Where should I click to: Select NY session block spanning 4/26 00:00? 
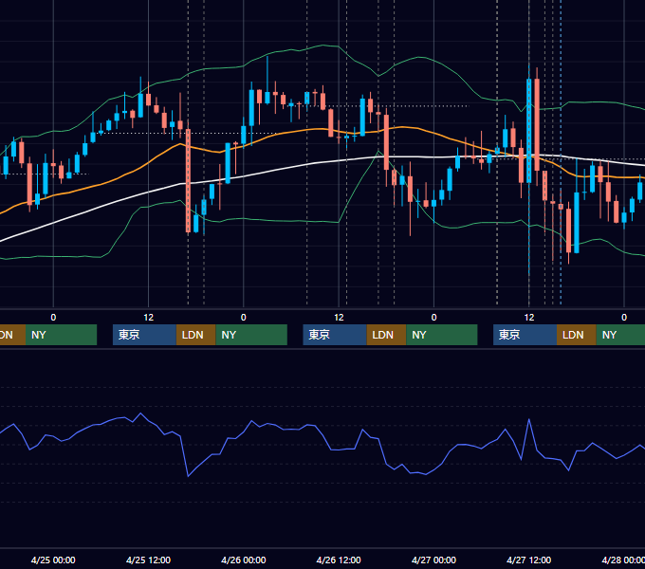pos(251,335)
